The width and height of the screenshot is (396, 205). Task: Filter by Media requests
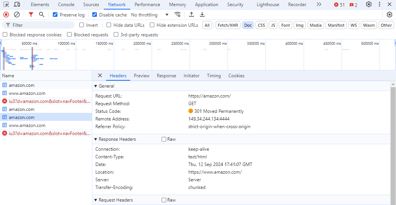pos(316,25)
